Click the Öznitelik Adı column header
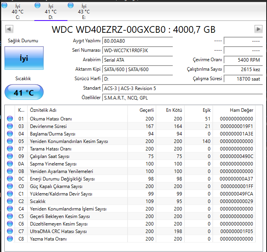Viewport: 267px width, 252px height. [x=77, y=110]
